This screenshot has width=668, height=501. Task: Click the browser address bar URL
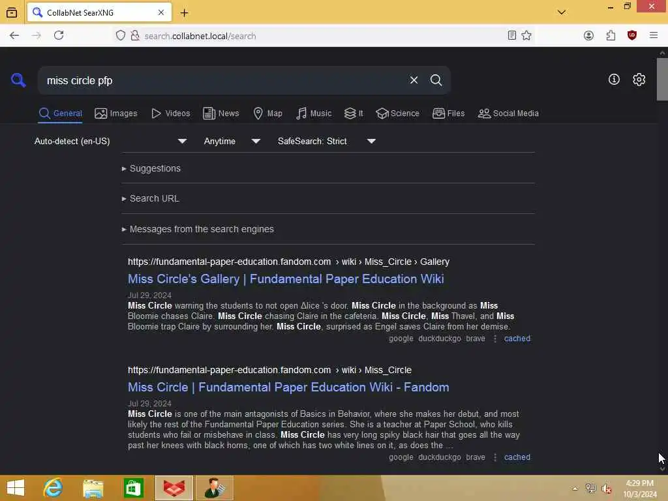(200, 37)
